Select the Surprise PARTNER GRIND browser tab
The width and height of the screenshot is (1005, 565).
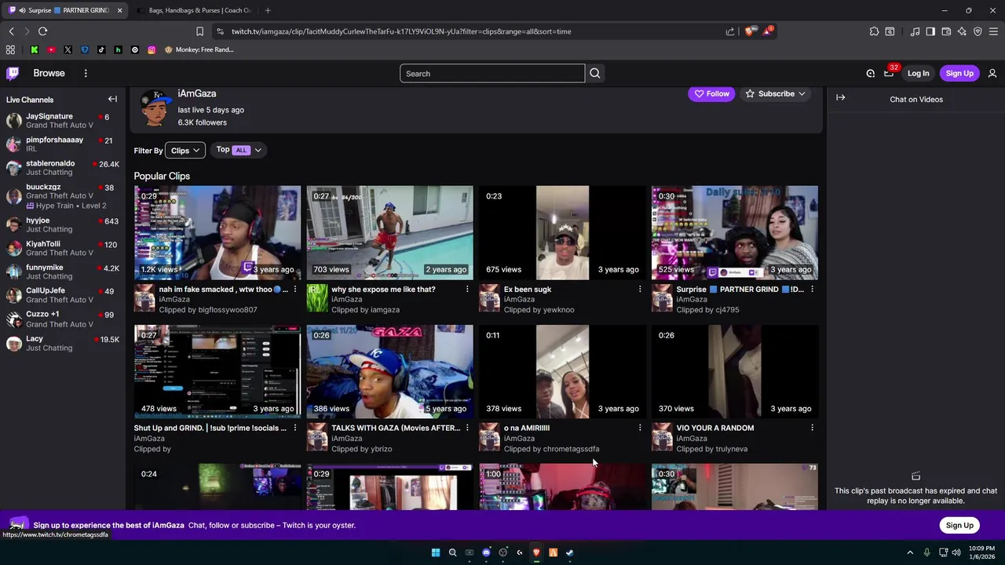tap(64, 10)
